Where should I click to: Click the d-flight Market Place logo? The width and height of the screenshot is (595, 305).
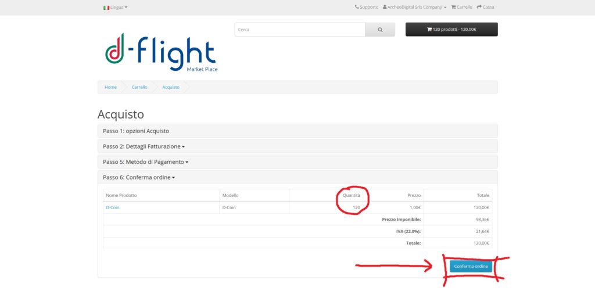[162, 52]
